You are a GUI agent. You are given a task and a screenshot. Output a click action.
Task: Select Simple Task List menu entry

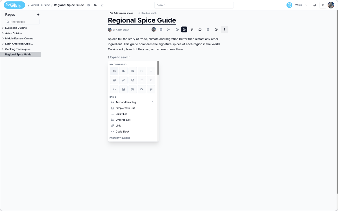coord(133,108)
